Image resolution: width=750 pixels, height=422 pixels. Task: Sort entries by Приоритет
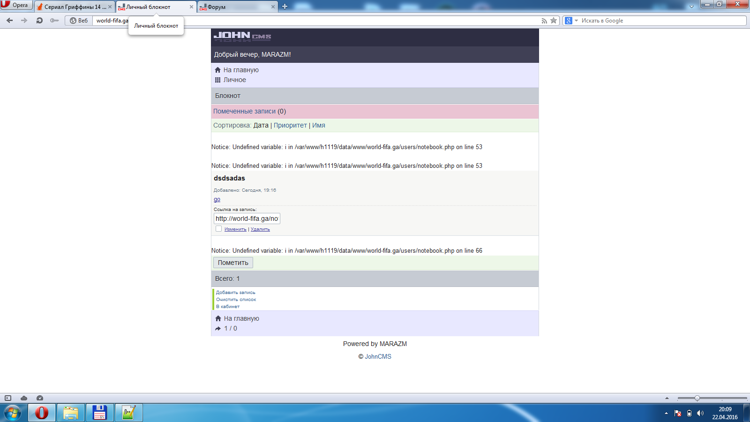(290, 125)
